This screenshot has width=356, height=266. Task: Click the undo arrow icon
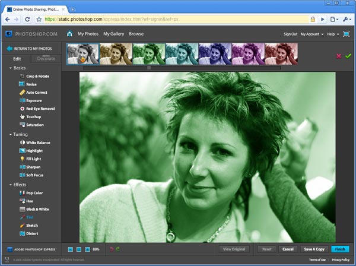pos(110,249)
